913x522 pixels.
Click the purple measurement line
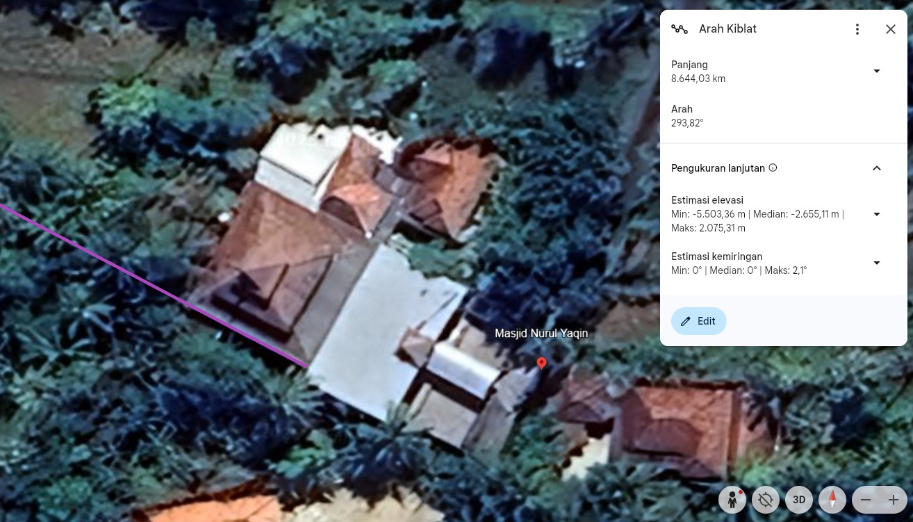point(153,285)
